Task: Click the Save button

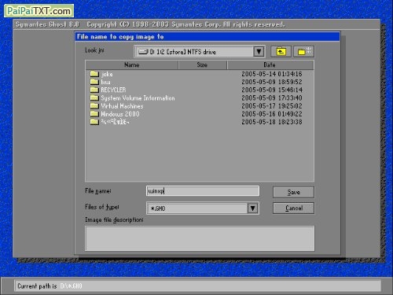Action: [293, 192]
